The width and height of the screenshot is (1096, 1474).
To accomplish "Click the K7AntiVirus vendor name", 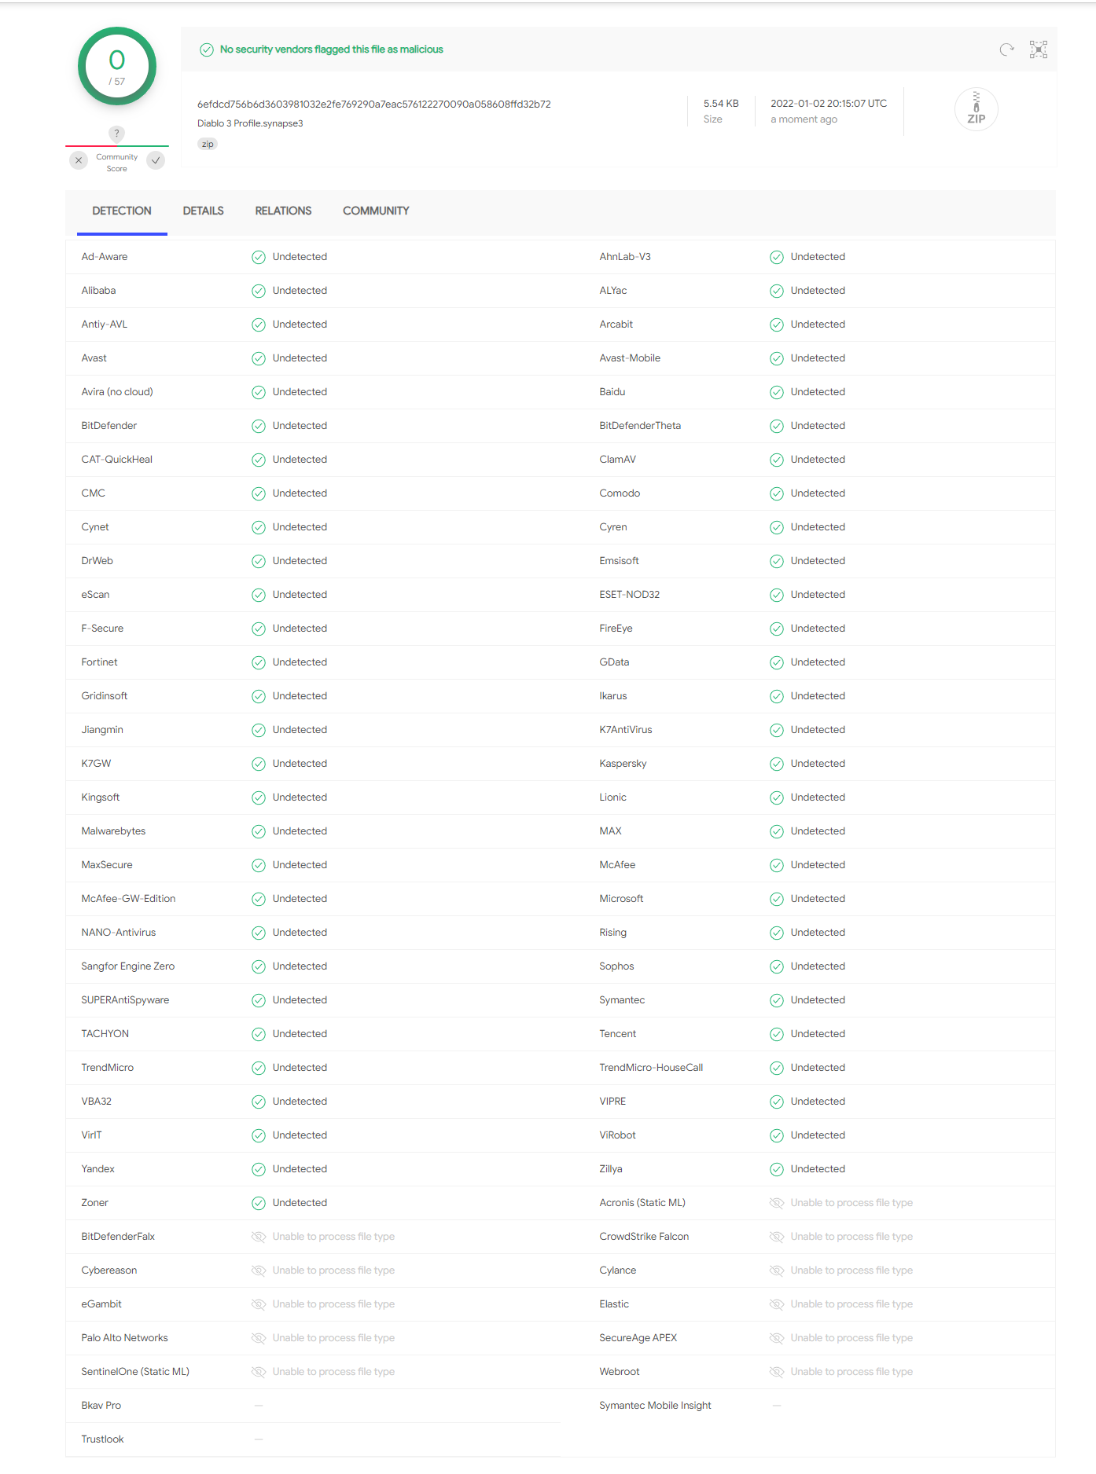I will click(626, 730).
